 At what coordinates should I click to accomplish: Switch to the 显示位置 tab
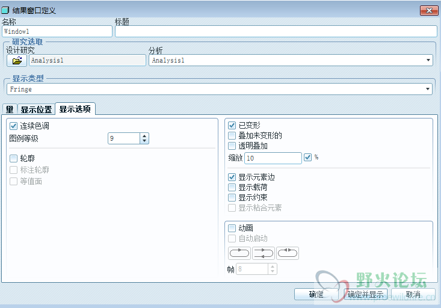pos(36,109)
